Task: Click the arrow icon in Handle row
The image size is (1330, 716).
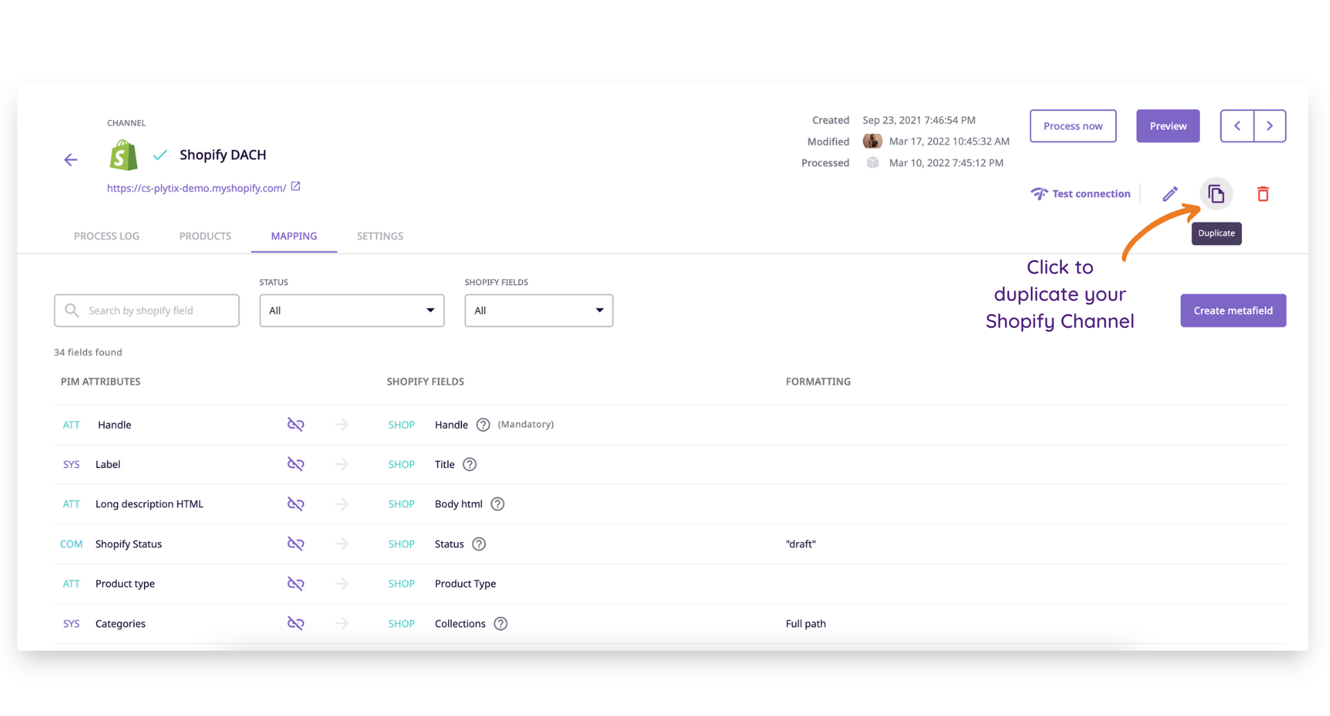Action: 342,425
